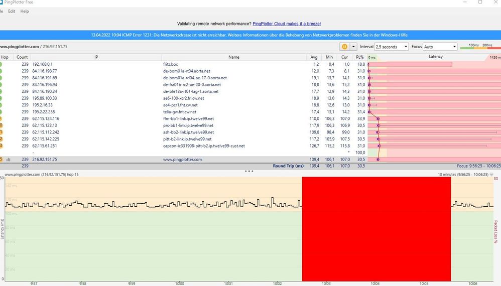Click the Cur column header
Viewport: 501px width, 286px height.
click(x=344, y=57)
